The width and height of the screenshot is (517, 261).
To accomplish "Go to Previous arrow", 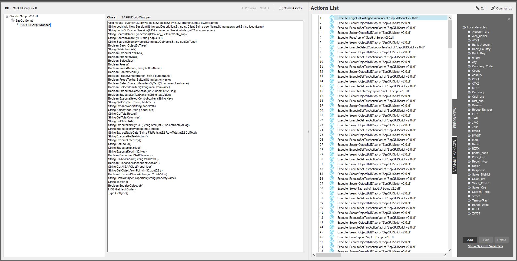I will tap(242, 8).
